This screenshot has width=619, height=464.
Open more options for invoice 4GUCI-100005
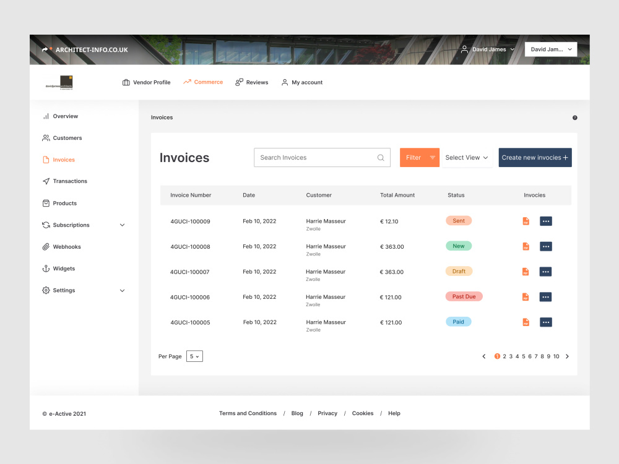[x=545, y=322]
